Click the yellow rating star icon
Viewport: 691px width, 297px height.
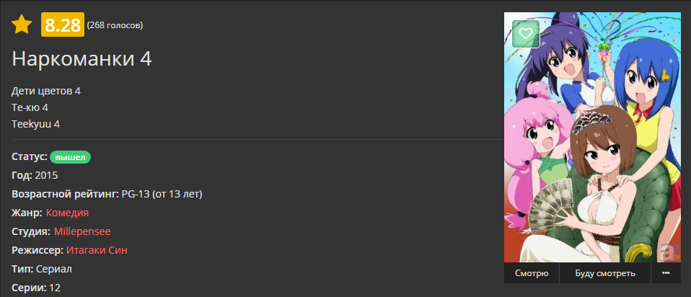point(22,25)
